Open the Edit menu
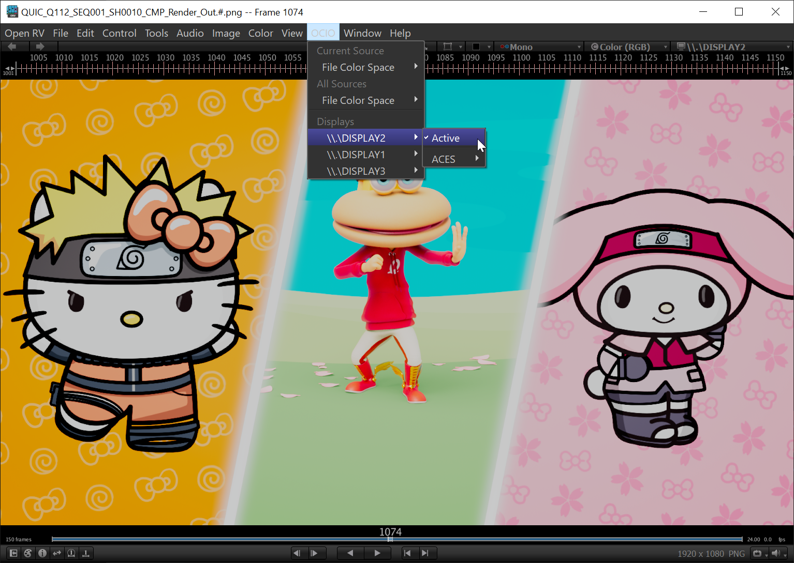Screen dimensions: 794x563 tap(85, 33)
